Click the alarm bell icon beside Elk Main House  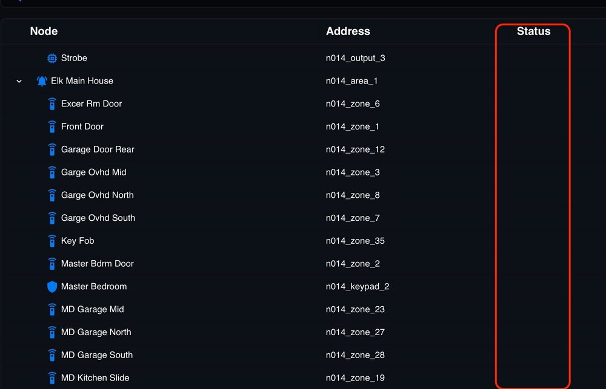point(41,80)
